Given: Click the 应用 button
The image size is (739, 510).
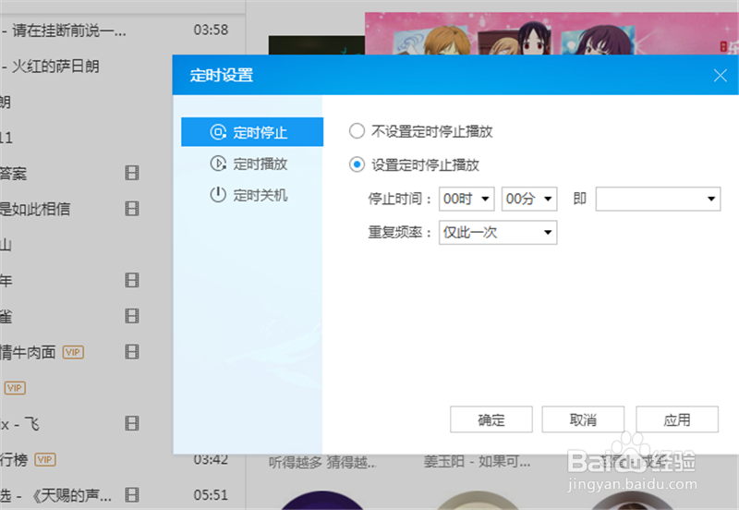Looking at the screenshot, I should [x=677, y=419].
